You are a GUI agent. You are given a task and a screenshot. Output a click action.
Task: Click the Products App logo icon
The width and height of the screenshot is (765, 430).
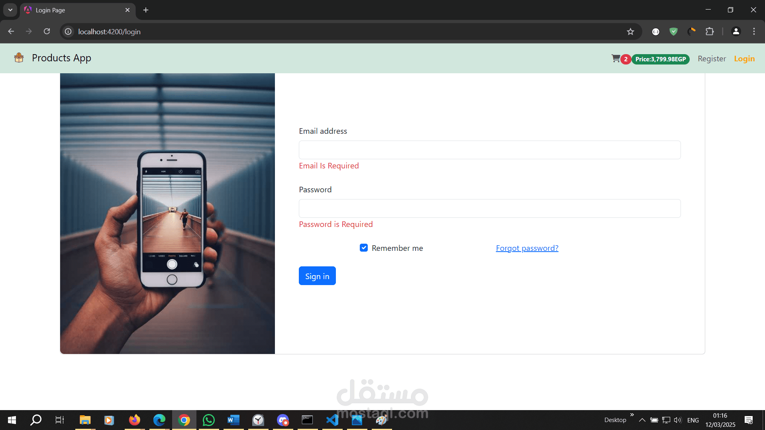pyautogui.click(x=19, y=58)
